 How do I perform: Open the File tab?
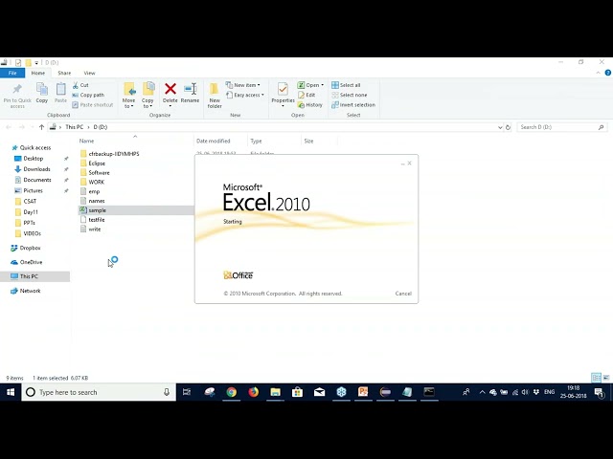coord(12,73)
